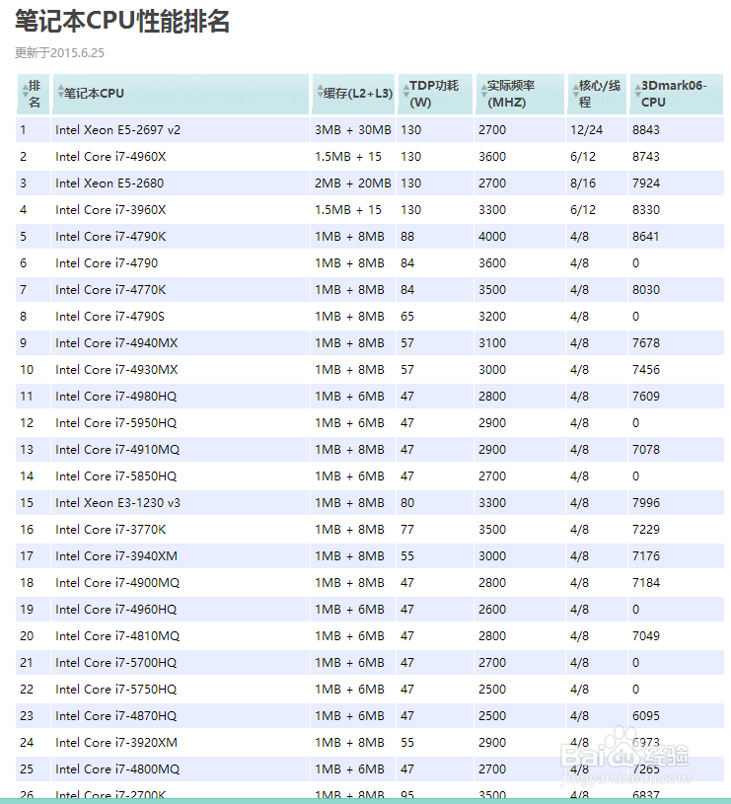Viewport: 731px width, 804px height.
Task: Select Intel Core i7-4870HQ cell
Action: point(180,716)
